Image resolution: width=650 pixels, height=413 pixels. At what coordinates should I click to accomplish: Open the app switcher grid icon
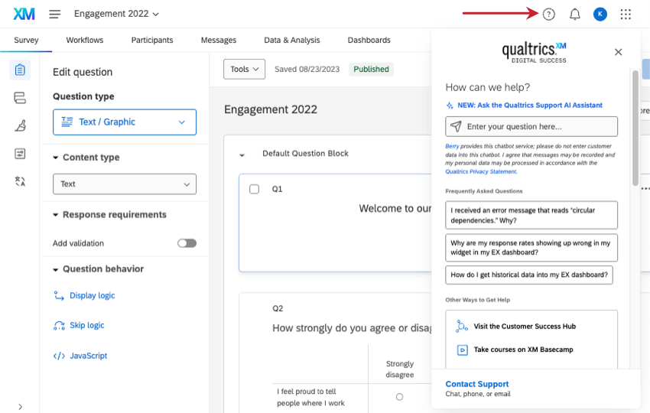(x=626, y=14)
